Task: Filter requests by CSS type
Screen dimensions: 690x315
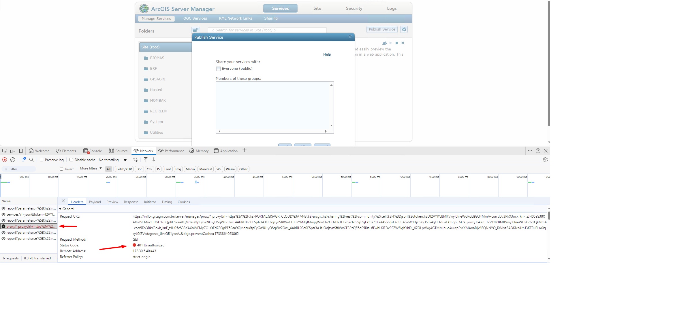Action: (x=149, y=169)
